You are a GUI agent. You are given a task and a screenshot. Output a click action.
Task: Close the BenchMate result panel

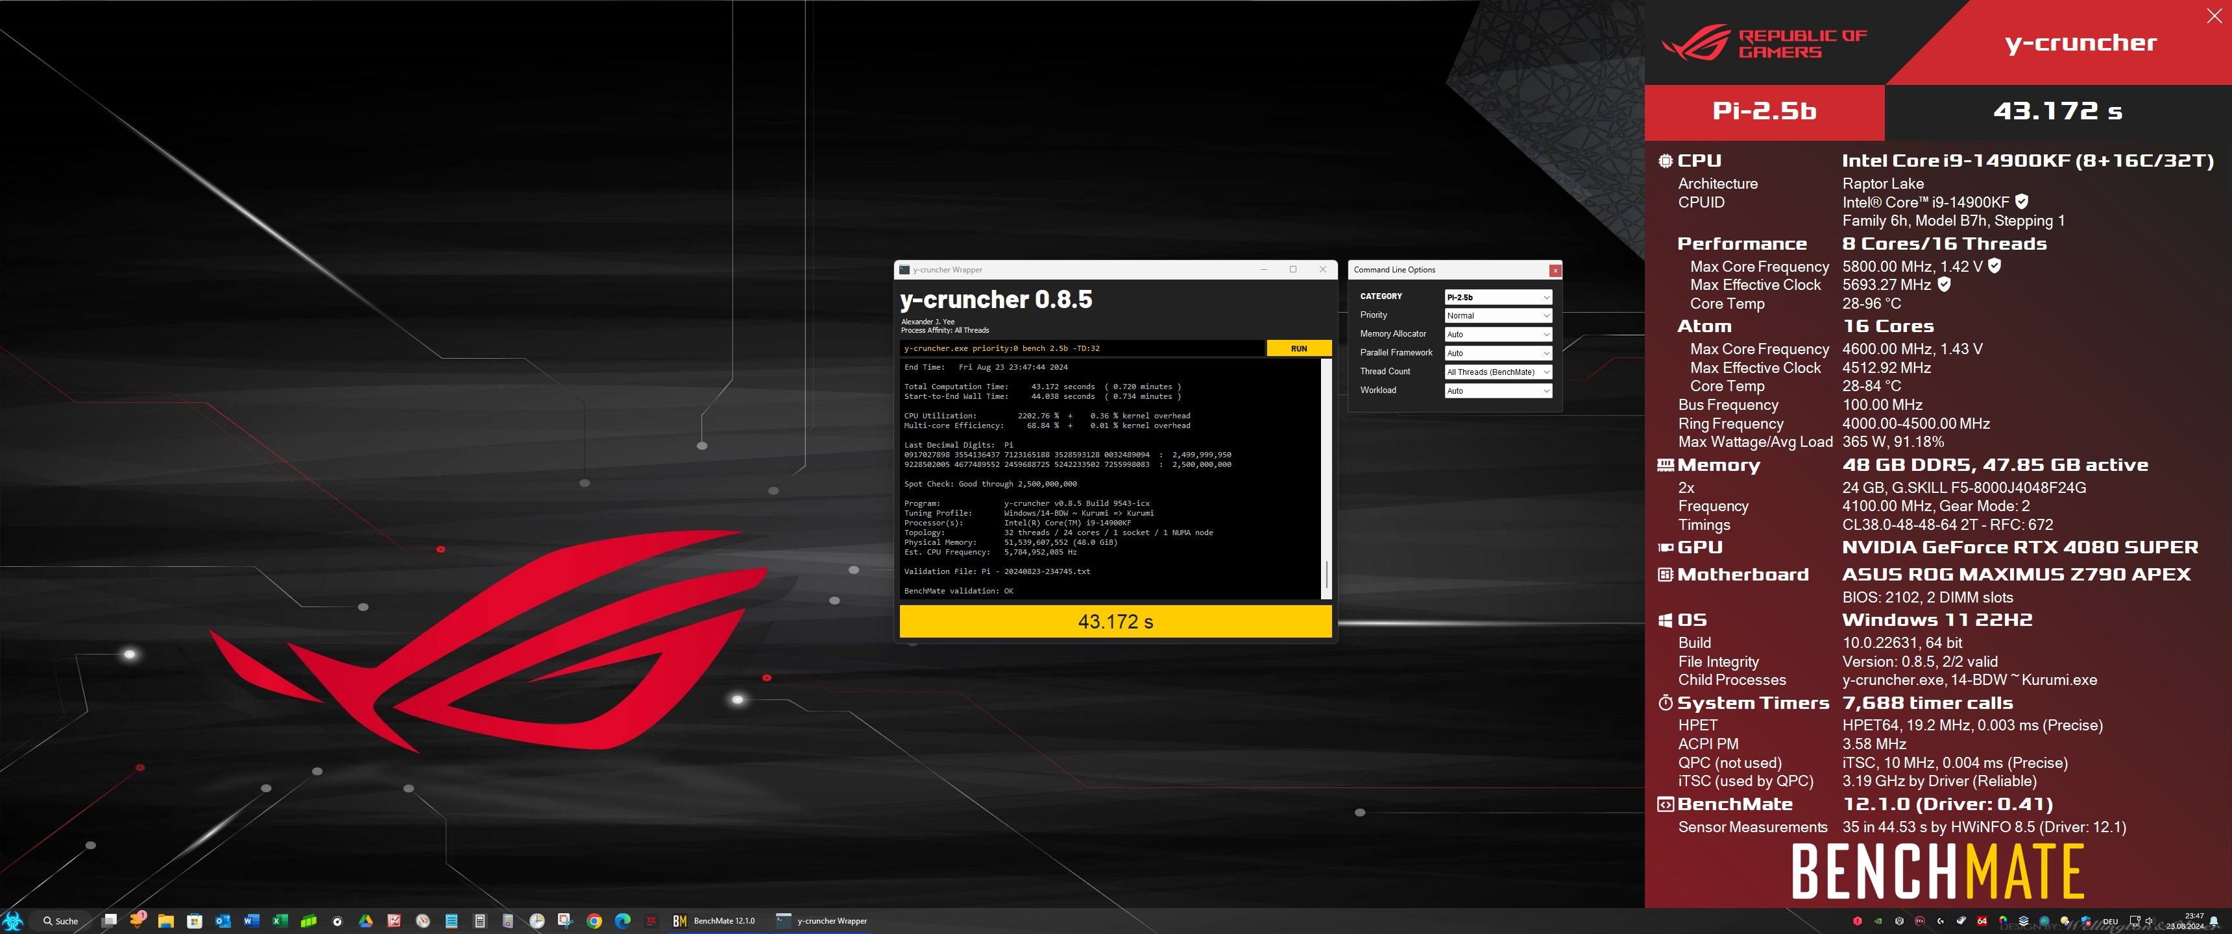[x=2214, y=16]
